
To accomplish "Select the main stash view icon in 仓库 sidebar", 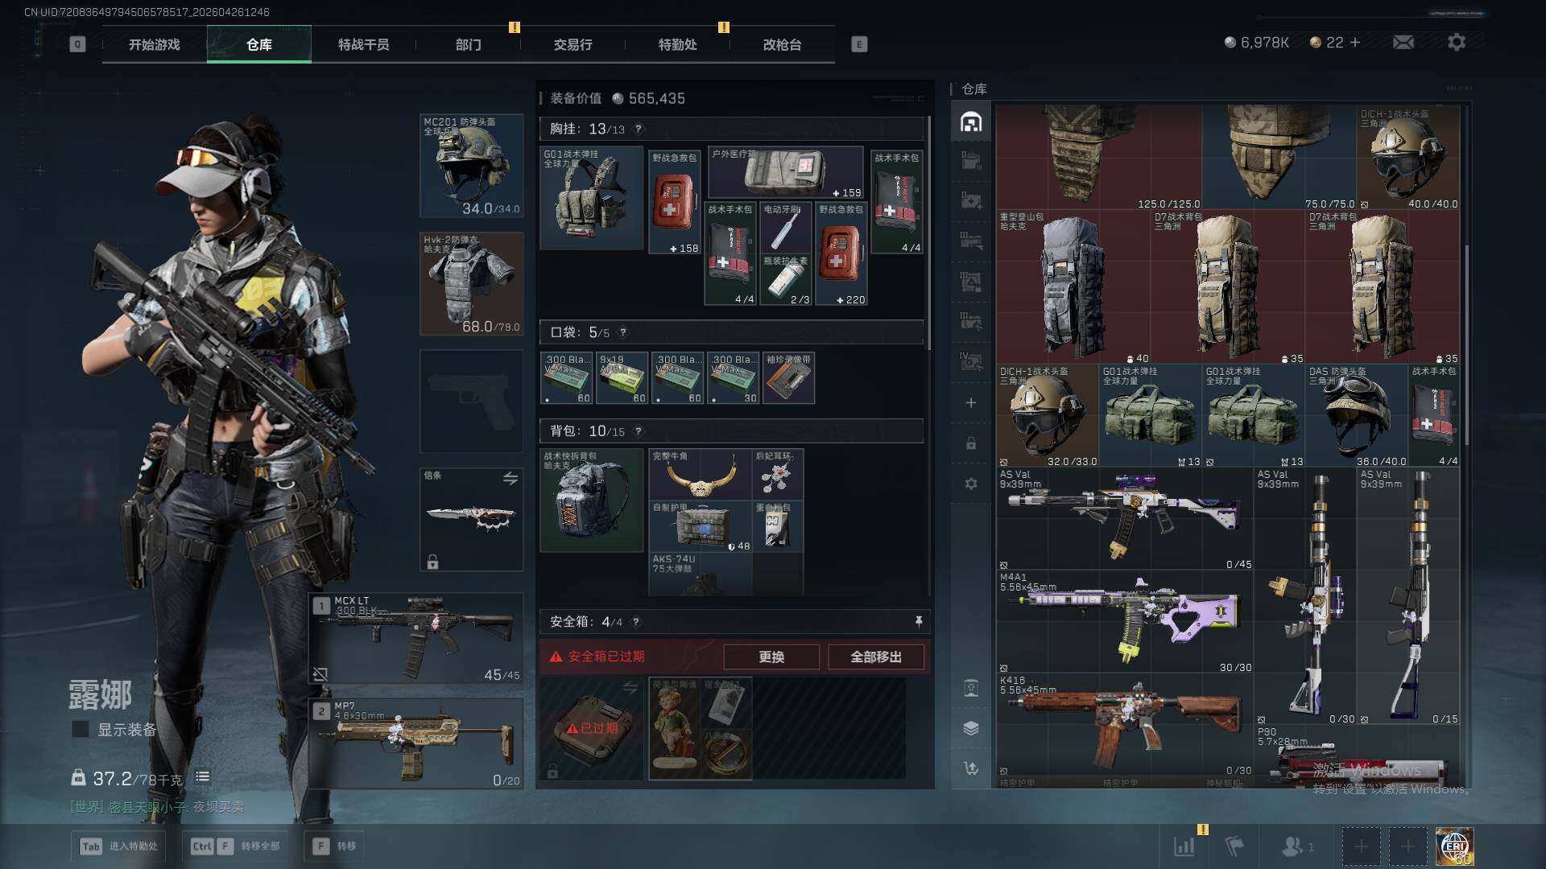I will (971, 121).
